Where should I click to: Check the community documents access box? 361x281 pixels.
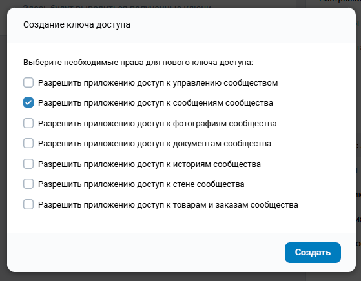point(28,143)
